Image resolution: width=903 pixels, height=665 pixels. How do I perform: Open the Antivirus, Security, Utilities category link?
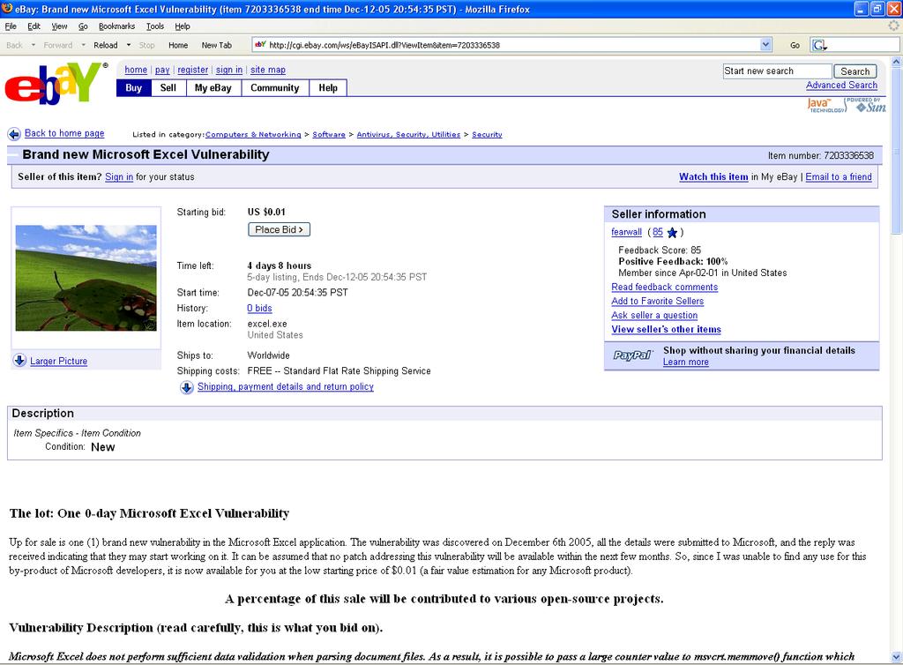tap(408, 135)
